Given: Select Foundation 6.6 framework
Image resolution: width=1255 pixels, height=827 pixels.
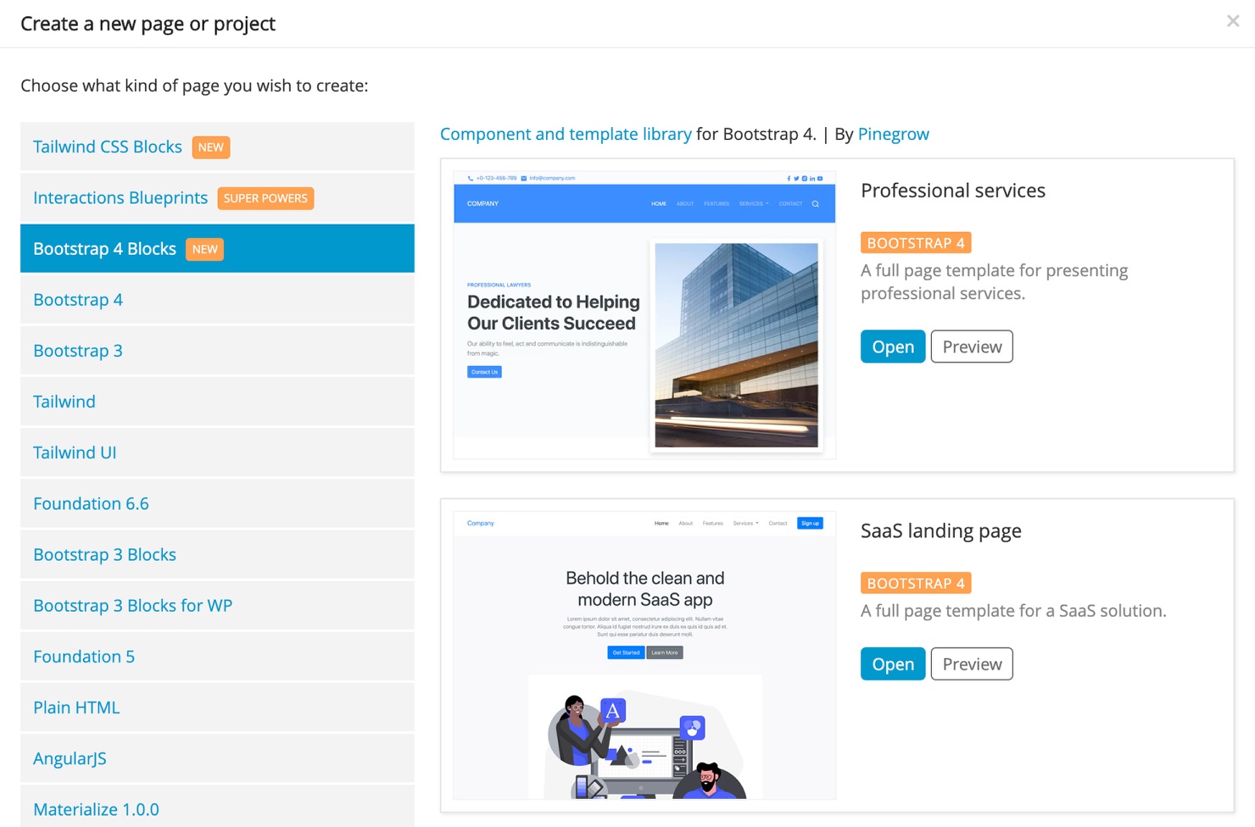Looking at the screenshot, I should pos(217,503).
